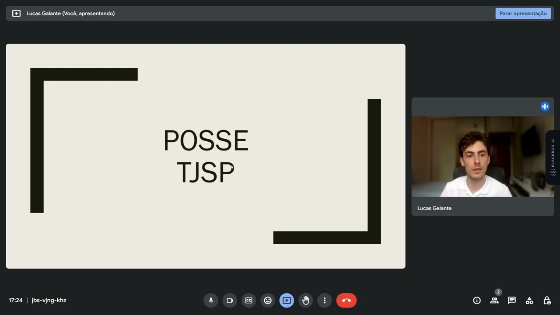Open the activities panel

pyautogui.click(x=529, y=301)
